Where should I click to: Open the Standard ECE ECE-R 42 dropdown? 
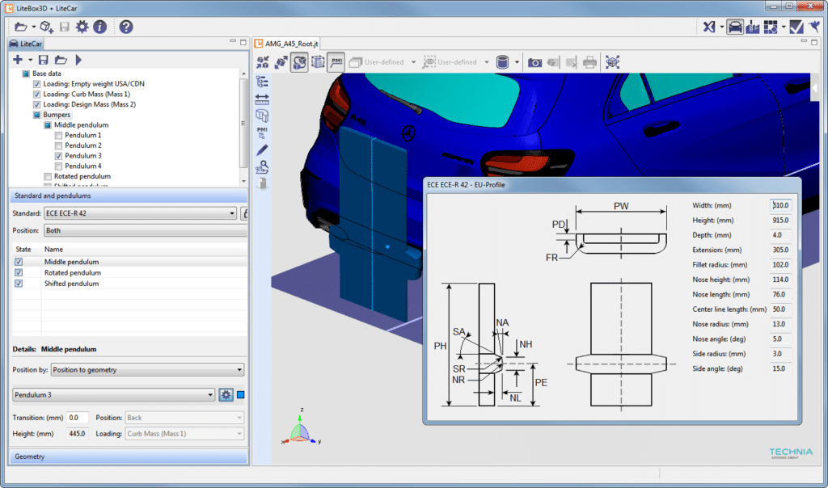click(x=140, y=213)
